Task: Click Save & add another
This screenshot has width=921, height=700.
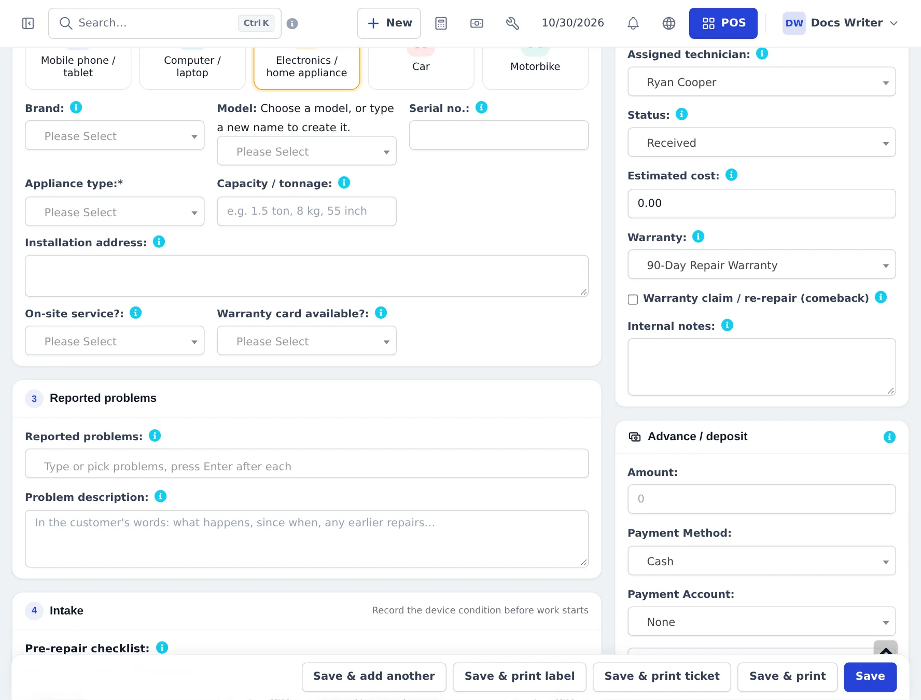Action: click(x=374, y=677)
